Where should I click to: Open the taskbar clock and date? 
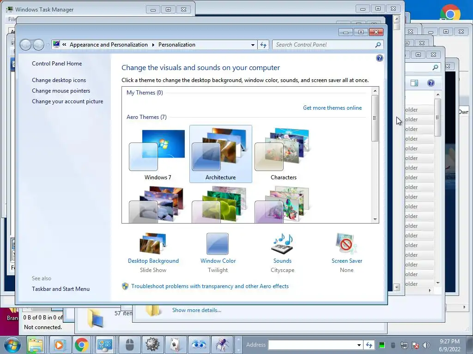click(449, 345)
